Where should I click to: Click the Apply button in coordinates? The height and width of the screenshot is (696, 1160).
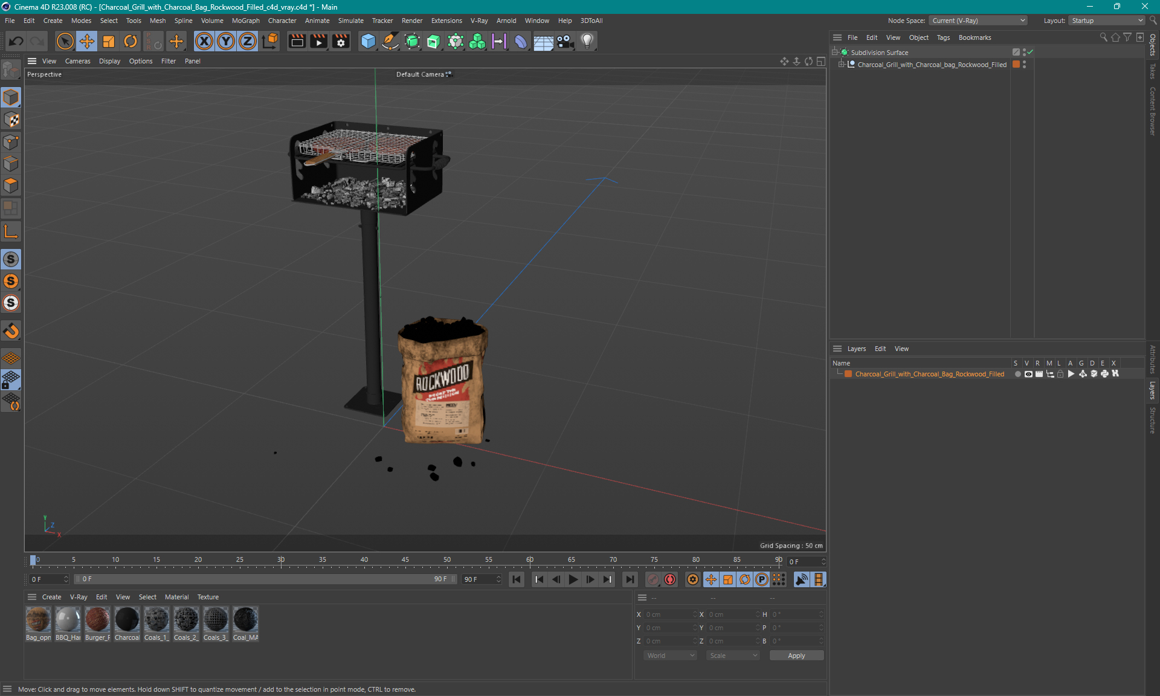pos(794,654)
